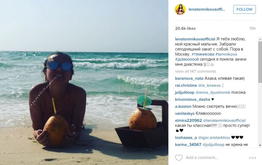262x165 pixels.
Task: Open the #темникова hashtag
Action: [x=203, y=54]
